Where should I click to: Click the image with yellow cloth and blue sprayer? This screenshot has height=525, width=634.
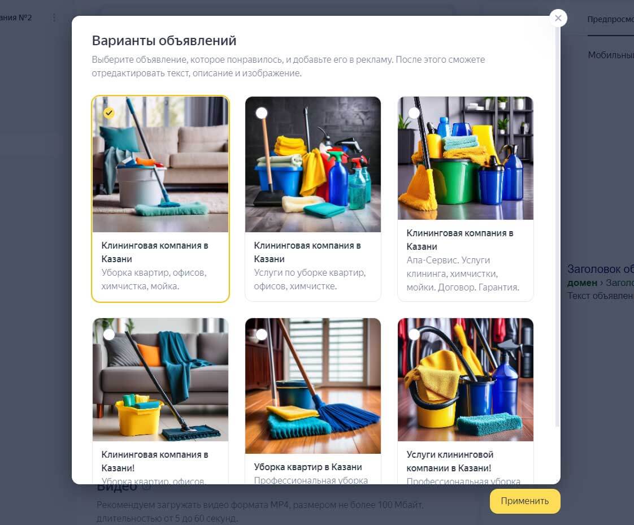[x=466, y=379]
